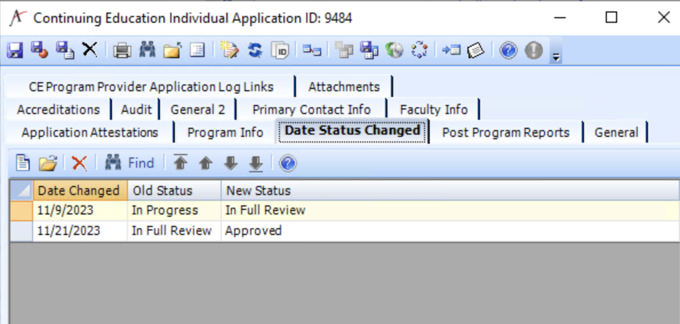The height and width of the screenshot is (324, 680).
Task: Select the 11/21/2023 row selector cell
Action: [x=21, y=231]
